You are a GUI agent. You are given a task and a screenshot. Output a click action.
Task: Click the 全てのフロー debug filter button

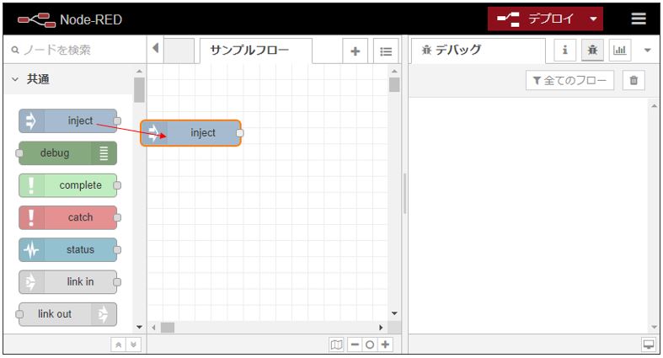(x=569, y=80)
